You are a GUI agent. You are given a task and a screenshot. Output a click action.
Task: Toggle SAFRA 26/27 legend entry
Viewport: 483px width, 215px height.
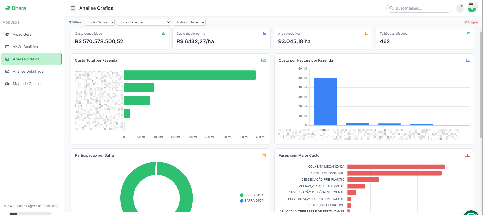click(x=252, y=201)
